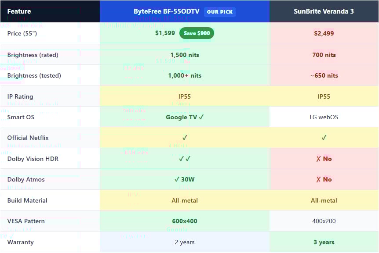Click the SunBrite Official Netflix checkmark
The image size is (379, 253).
click(x=324, y=138)
